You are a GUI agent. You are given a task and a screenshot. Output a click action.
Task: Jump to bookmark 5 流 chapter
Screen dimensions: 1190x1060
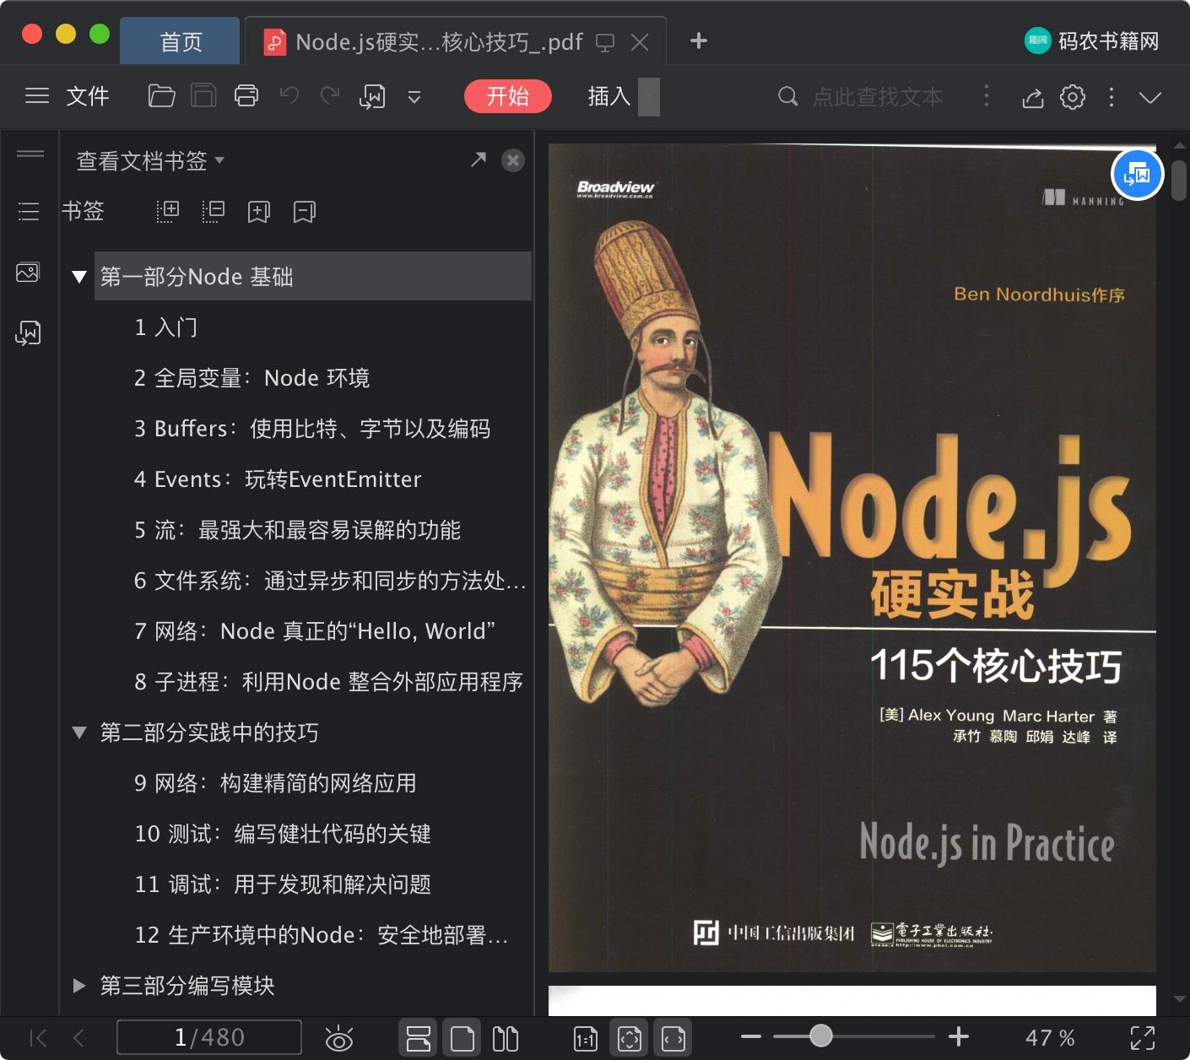tap(297, 530)
